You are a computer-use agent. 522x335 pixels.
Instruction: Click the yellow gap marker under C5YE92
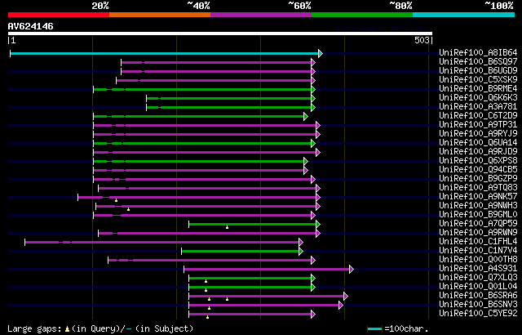(207, 317)
